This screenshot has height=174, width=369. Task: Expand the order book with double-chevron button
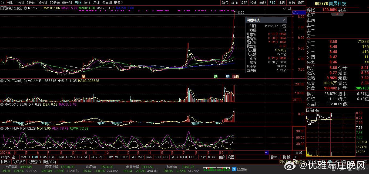(337, 14)
